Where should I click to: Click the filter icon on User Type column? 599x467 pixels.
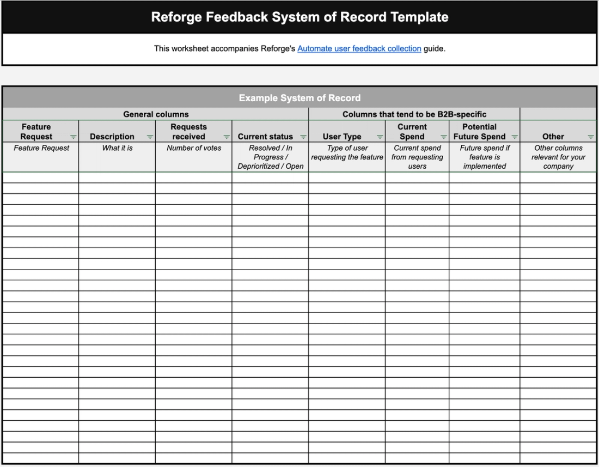pos(379,137)
